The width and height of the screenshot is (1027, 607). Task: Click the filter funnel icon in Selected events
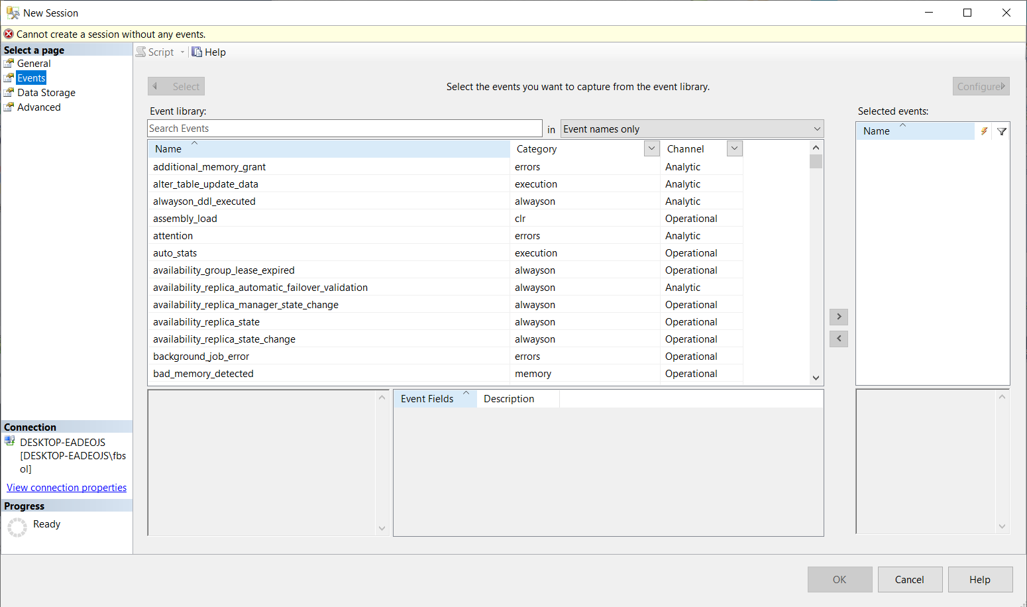tap(1002, 131)
